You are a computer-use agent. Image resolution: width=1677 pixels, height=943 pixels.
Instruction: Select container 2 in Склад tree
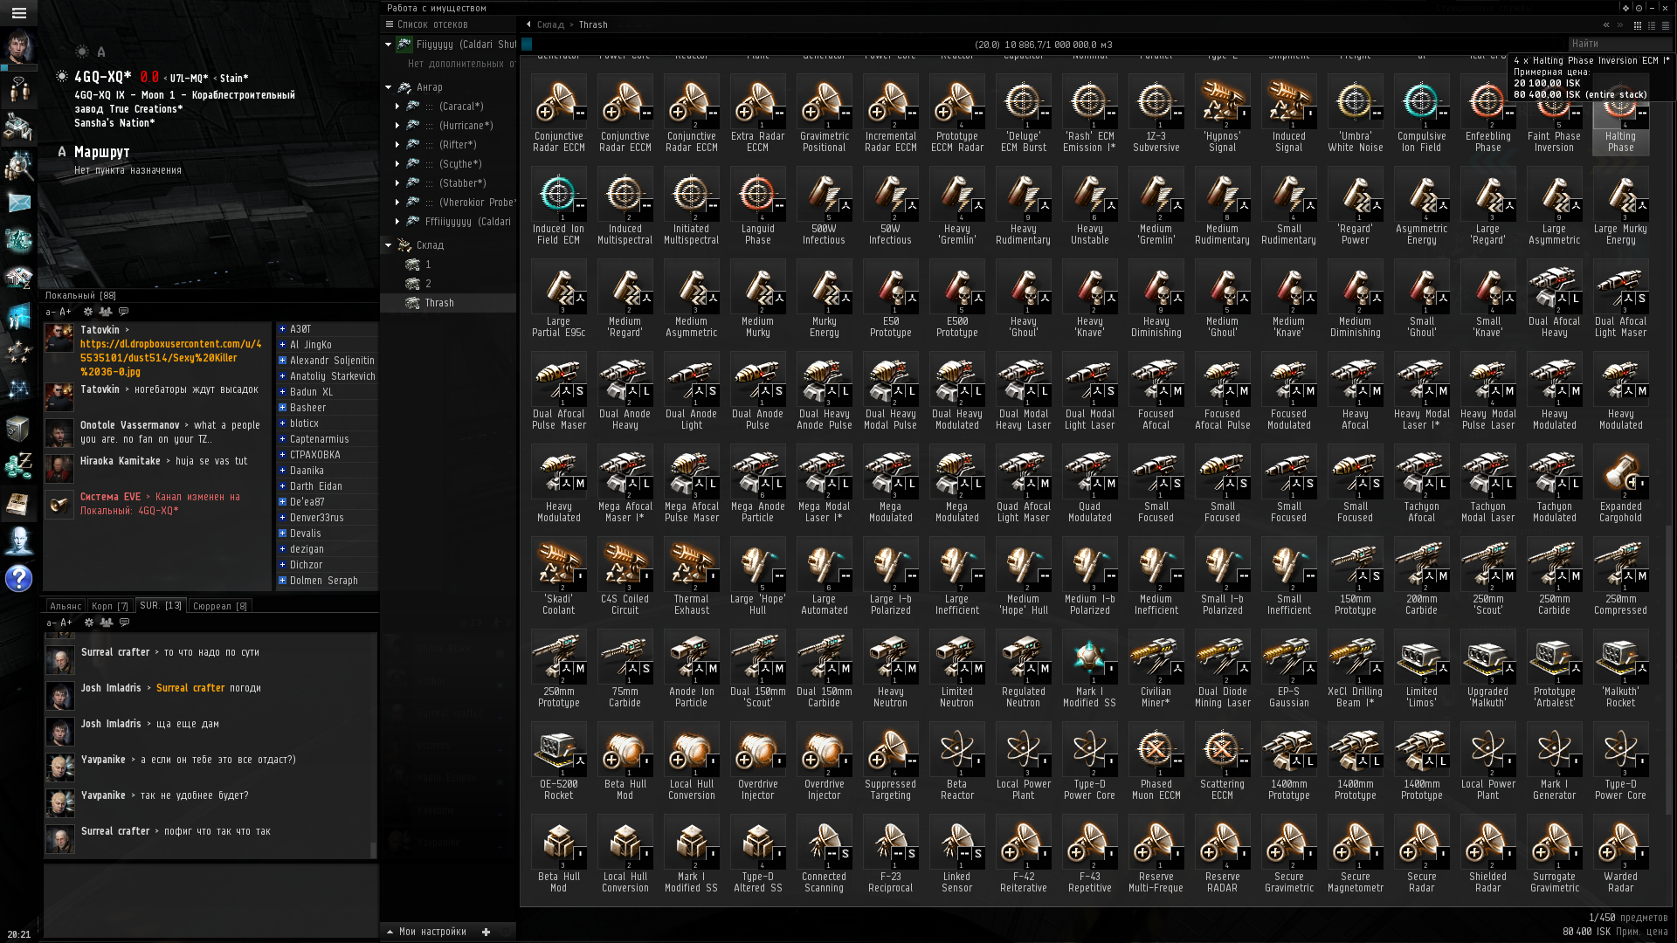tap(448, 284)
